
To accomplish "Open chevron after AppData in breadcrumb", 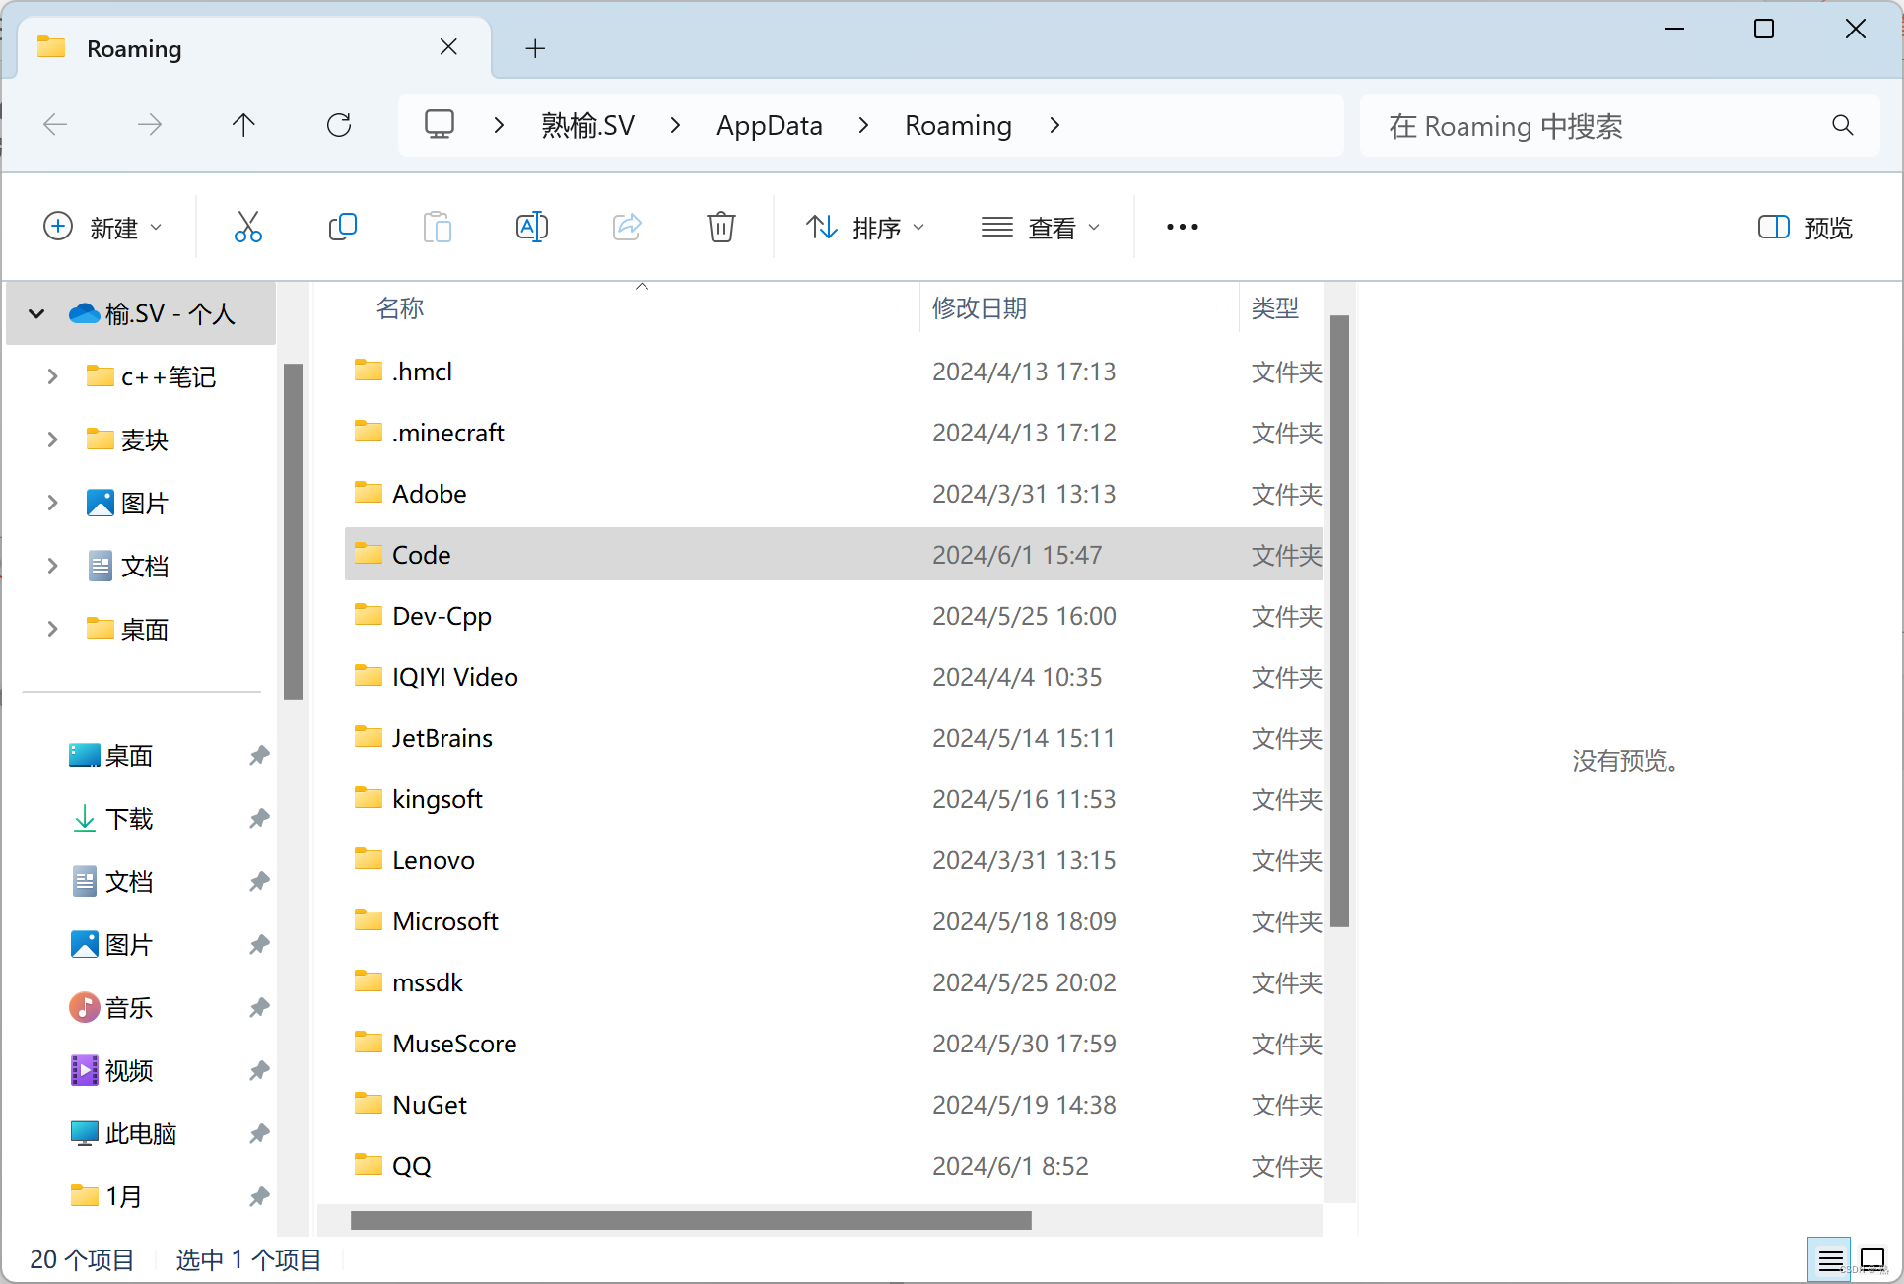I will (863, 125).
